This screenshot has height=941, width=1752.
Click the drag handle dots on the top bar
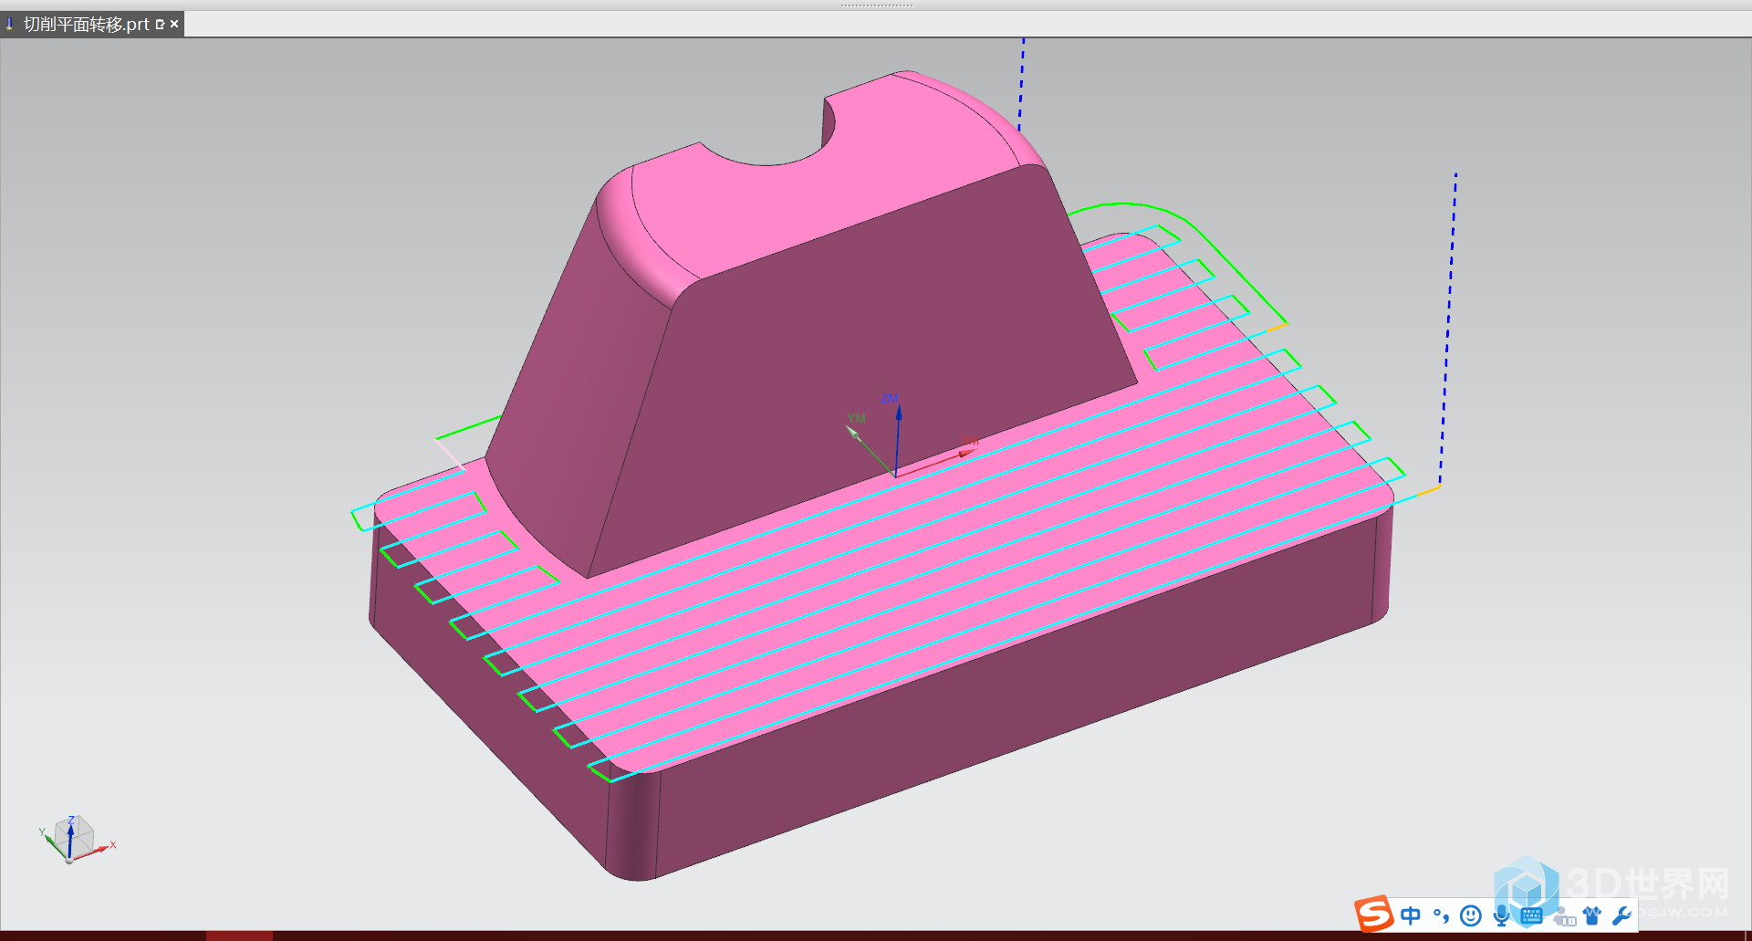(876, 5)
